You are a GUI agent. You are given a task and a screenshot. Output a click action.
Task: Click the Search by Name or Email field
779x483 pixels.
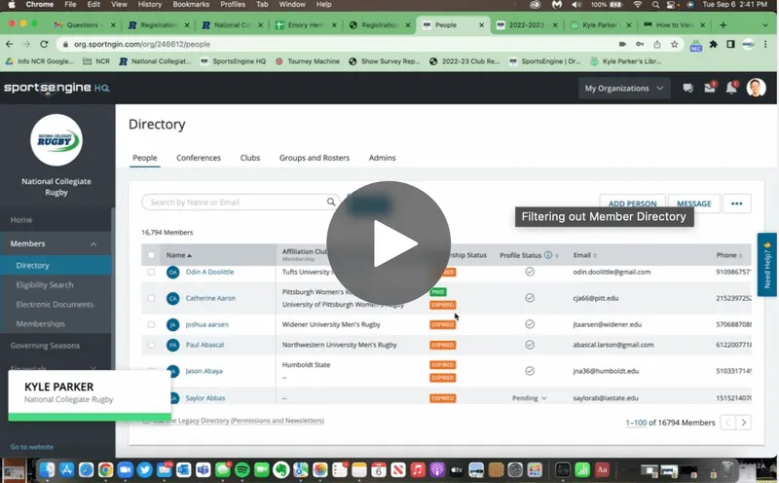tap(241, 203)
